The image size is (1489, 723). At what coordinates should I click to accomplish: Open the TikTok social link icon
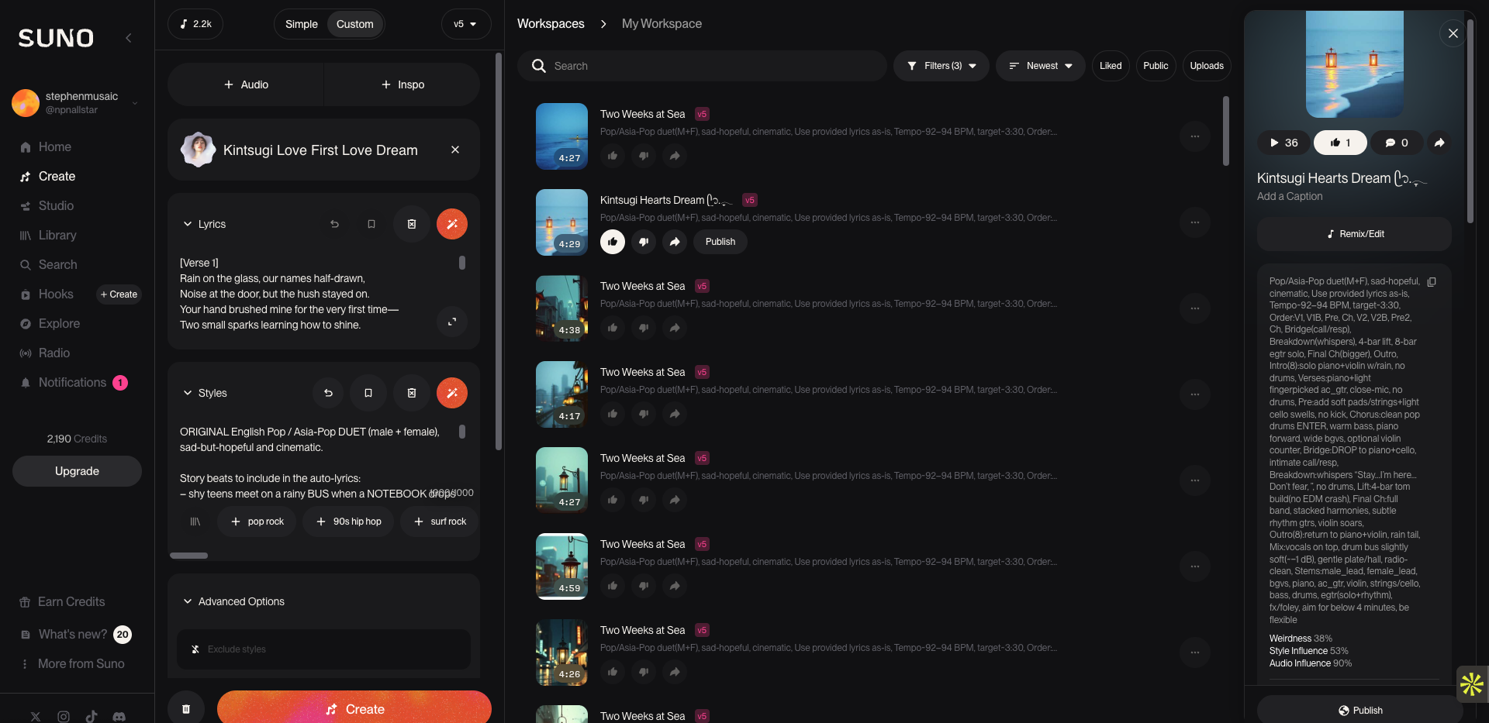pos(92,717)
